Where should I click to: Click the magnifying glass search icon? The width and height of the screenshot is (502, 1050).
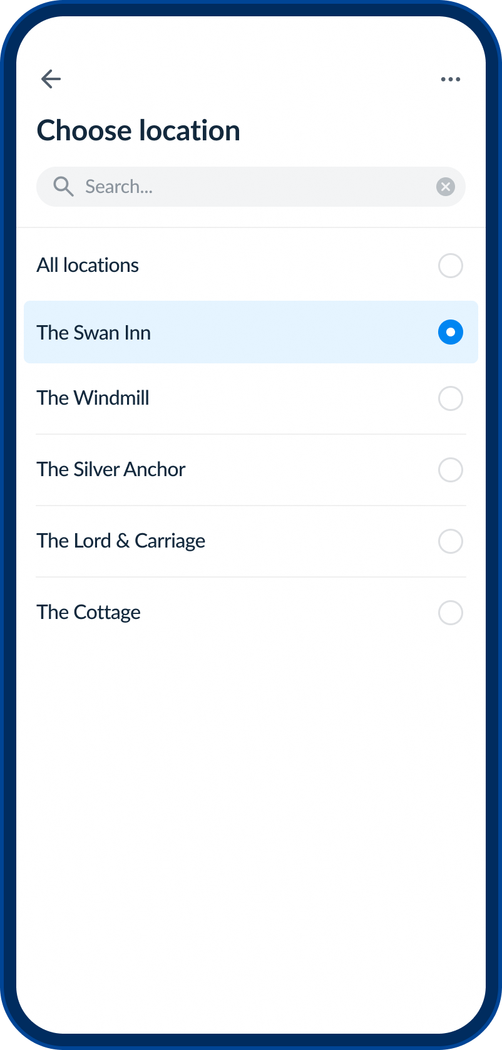(63, 186)
